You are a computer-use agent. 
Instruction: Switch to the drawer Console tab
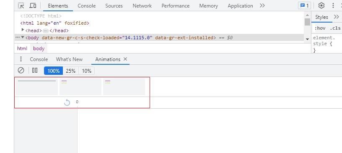[39, 59]
